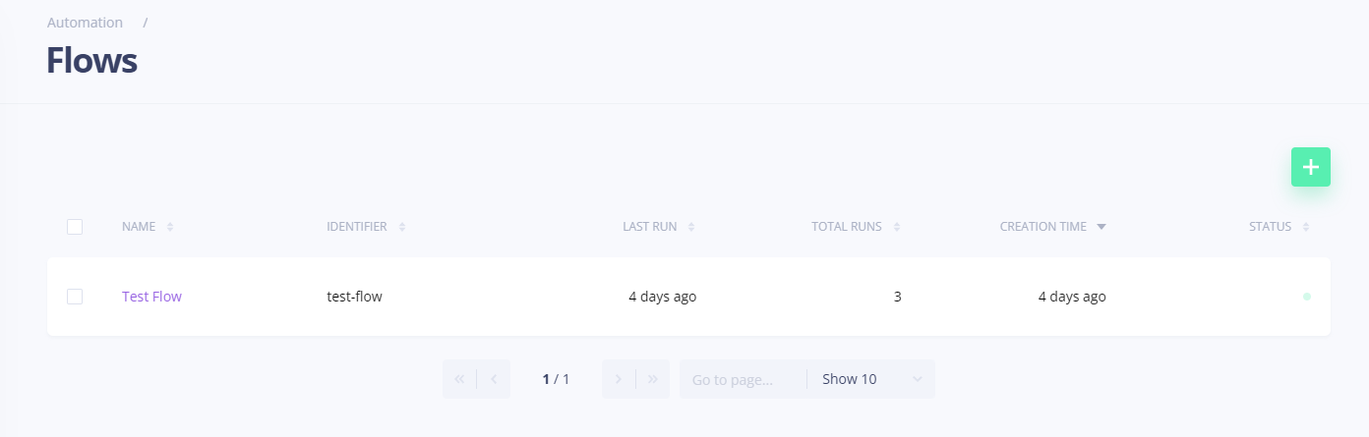
Task: Click the Identifier column sort icon
Action: [402, 227]
